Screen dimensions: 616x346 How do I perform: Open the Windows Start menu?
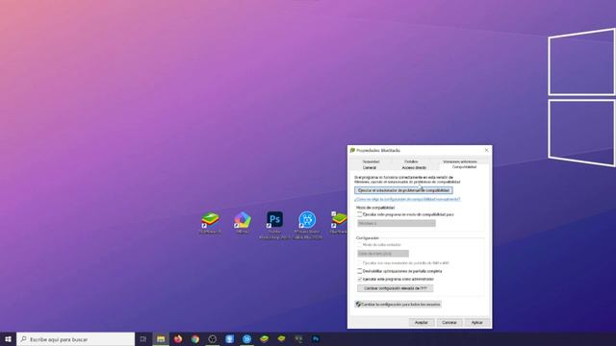coord(8,339)
